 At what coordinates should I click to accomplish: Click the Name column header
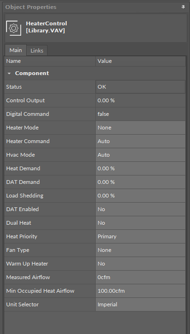(x=50, y=61)
